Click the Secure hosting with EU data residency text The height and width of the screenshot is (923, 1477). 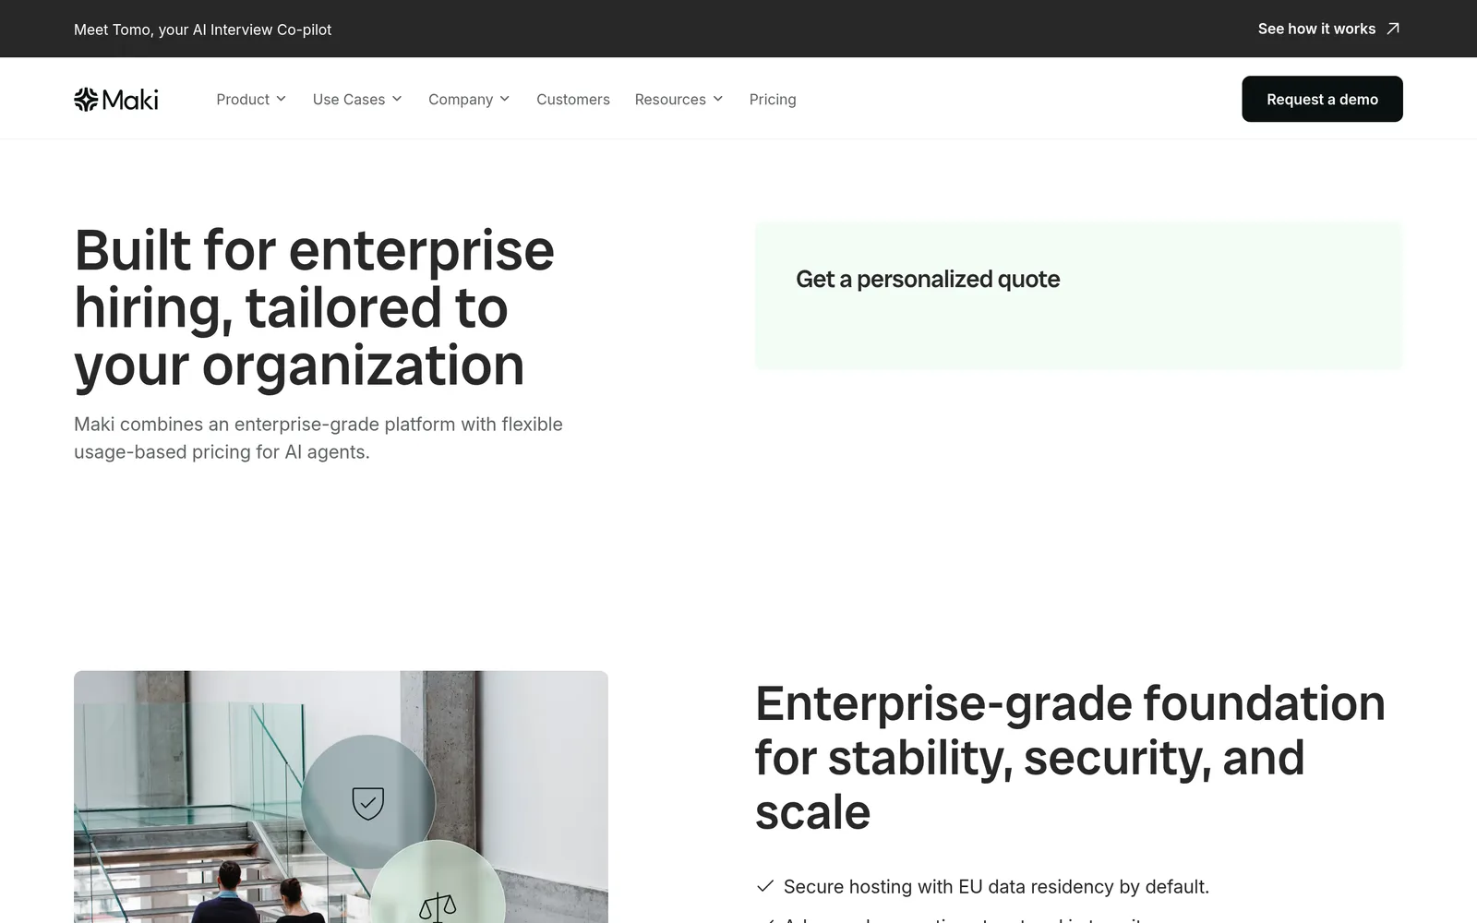click(996, 887)
